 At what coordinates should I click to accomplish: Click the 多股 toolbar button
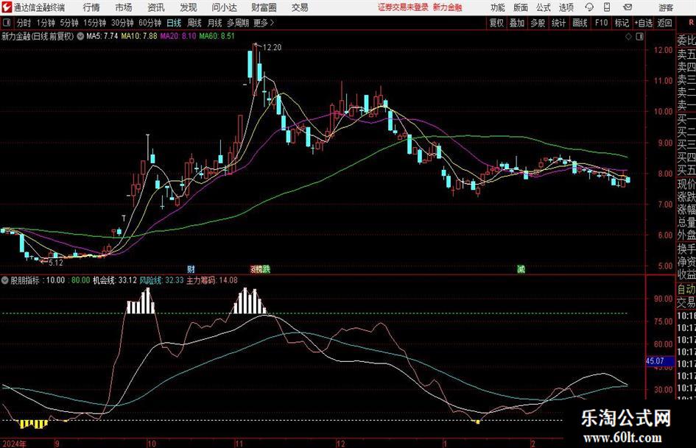click(x=538, y=23)
